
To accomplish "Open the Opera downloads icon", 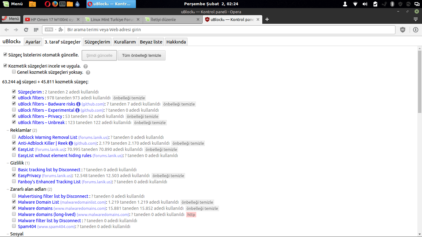I will pyautogui.click(x=416, y=30).
